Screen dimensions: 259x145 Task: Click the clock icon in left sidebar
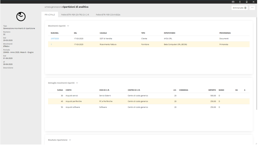[21, 17]
